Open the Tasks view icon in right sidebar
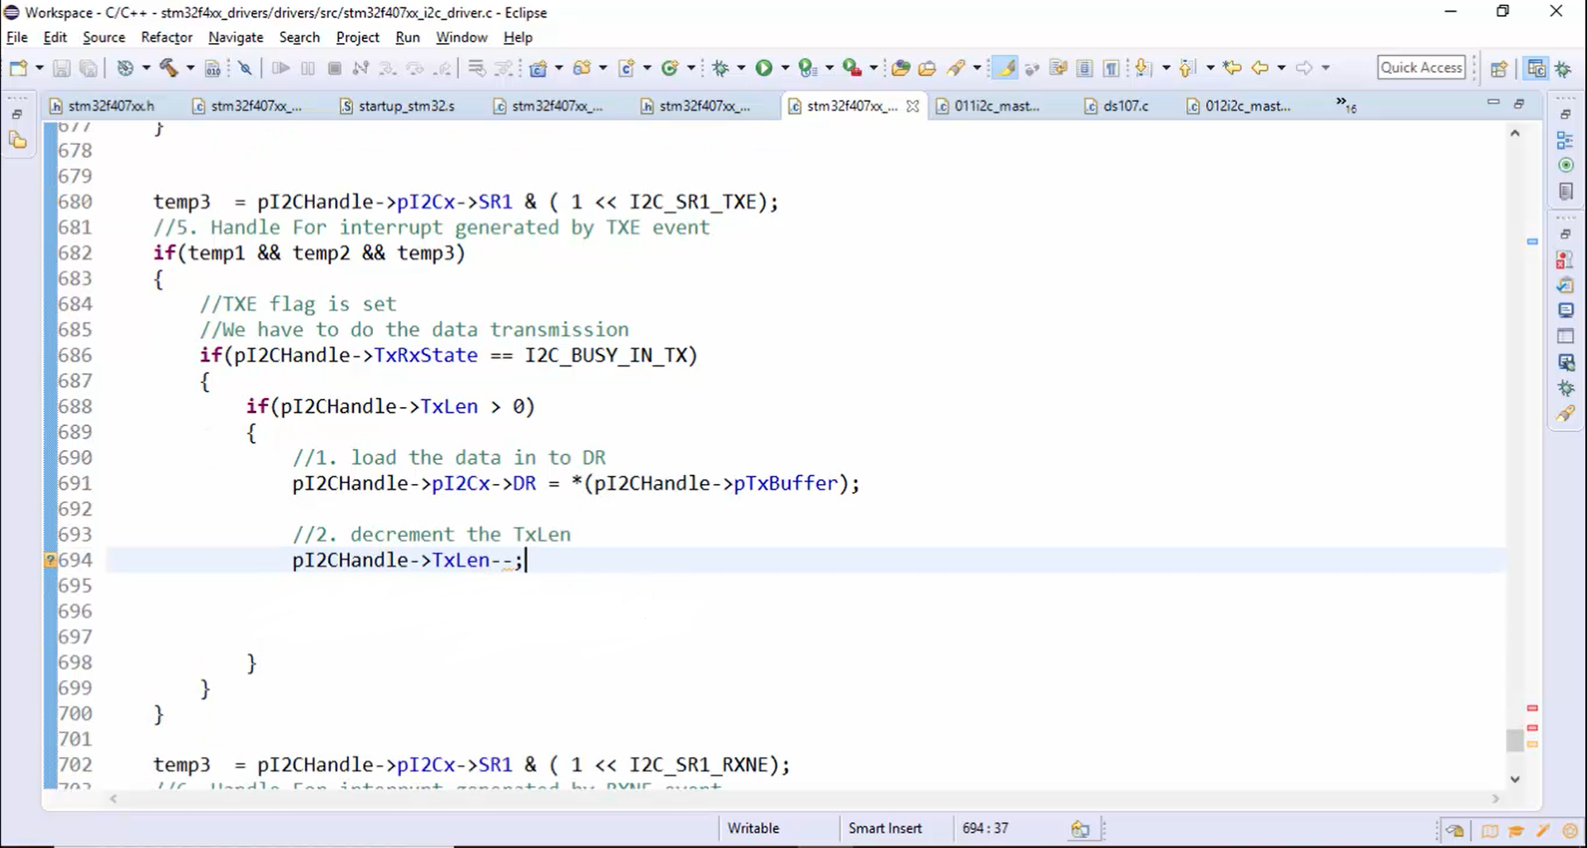The height and width of the screenshot is (848, 1587). click(1565, 285)
